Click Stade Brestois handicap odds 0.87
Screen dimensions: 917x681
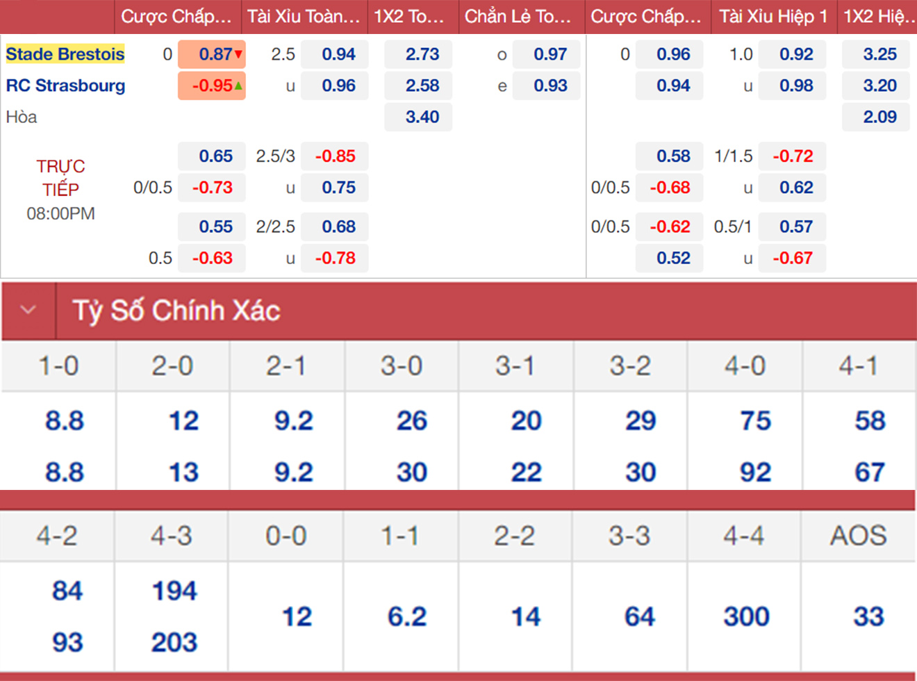pos(212,54)
